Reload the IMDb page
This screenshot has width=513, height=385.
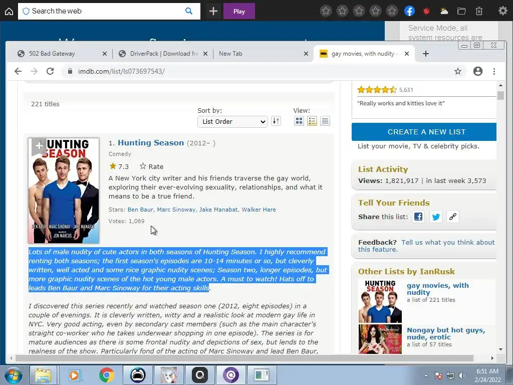coord(50,71)
